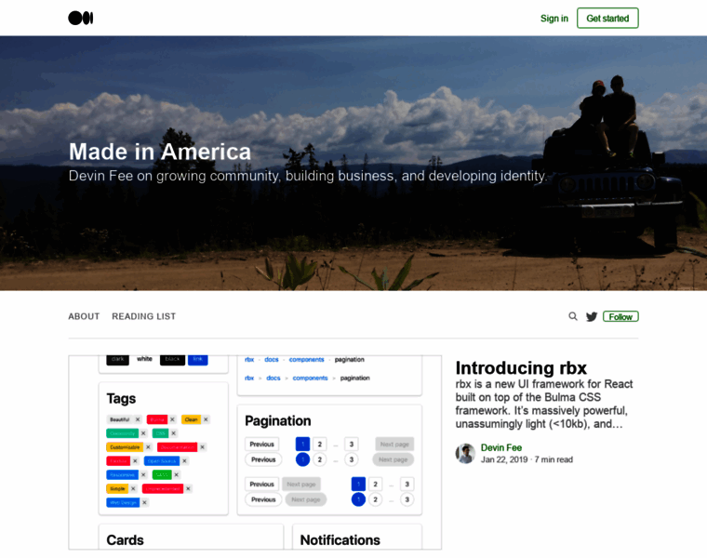The width and height of the screenshot is (707, 558).
Task: Click the Medium logo icon
Action: pos(81,18)
